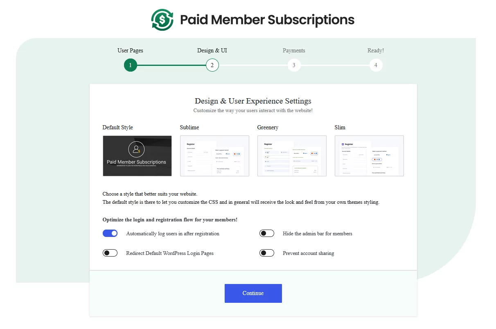This screenshot has height=329, width=496.
Task: Choose the Slim style preview
Action: 369,156
